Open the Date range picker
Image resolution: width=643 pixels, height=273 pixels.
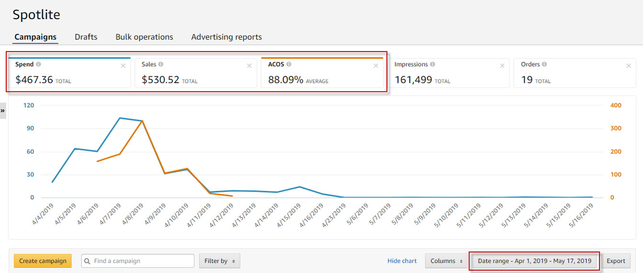[x=534, y=261]
